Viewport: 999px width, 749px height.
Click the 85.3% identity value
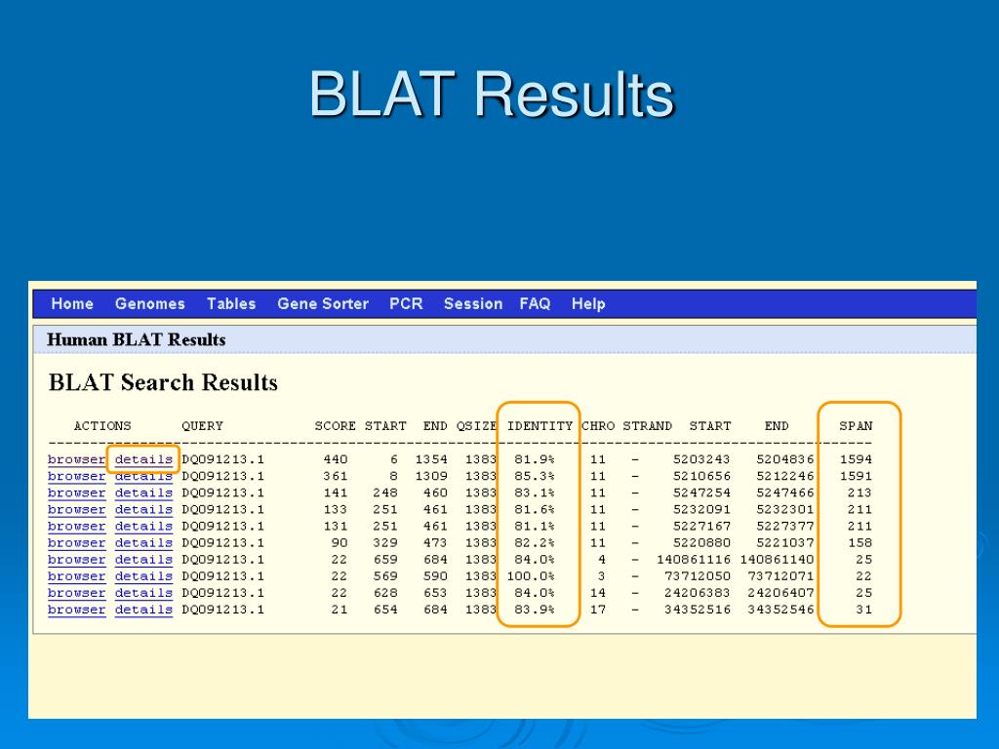535,476
